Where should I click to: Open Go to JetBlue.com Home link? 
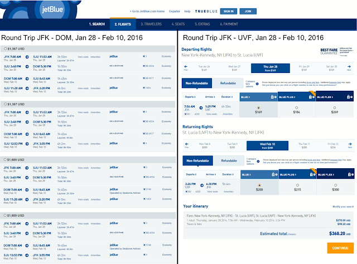click(x=147, y=11)
